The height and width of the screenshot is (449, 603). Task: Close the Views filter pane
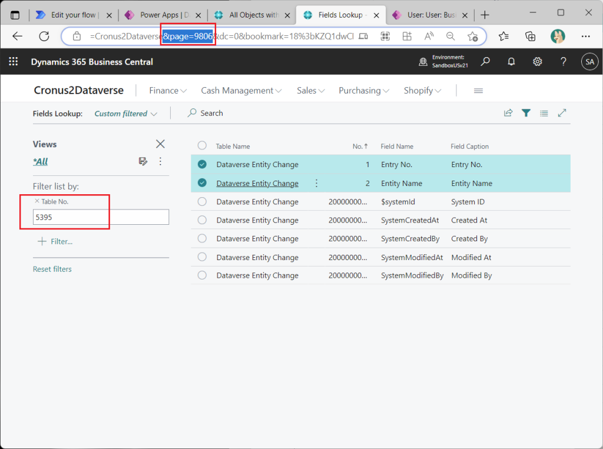point(160,144)
